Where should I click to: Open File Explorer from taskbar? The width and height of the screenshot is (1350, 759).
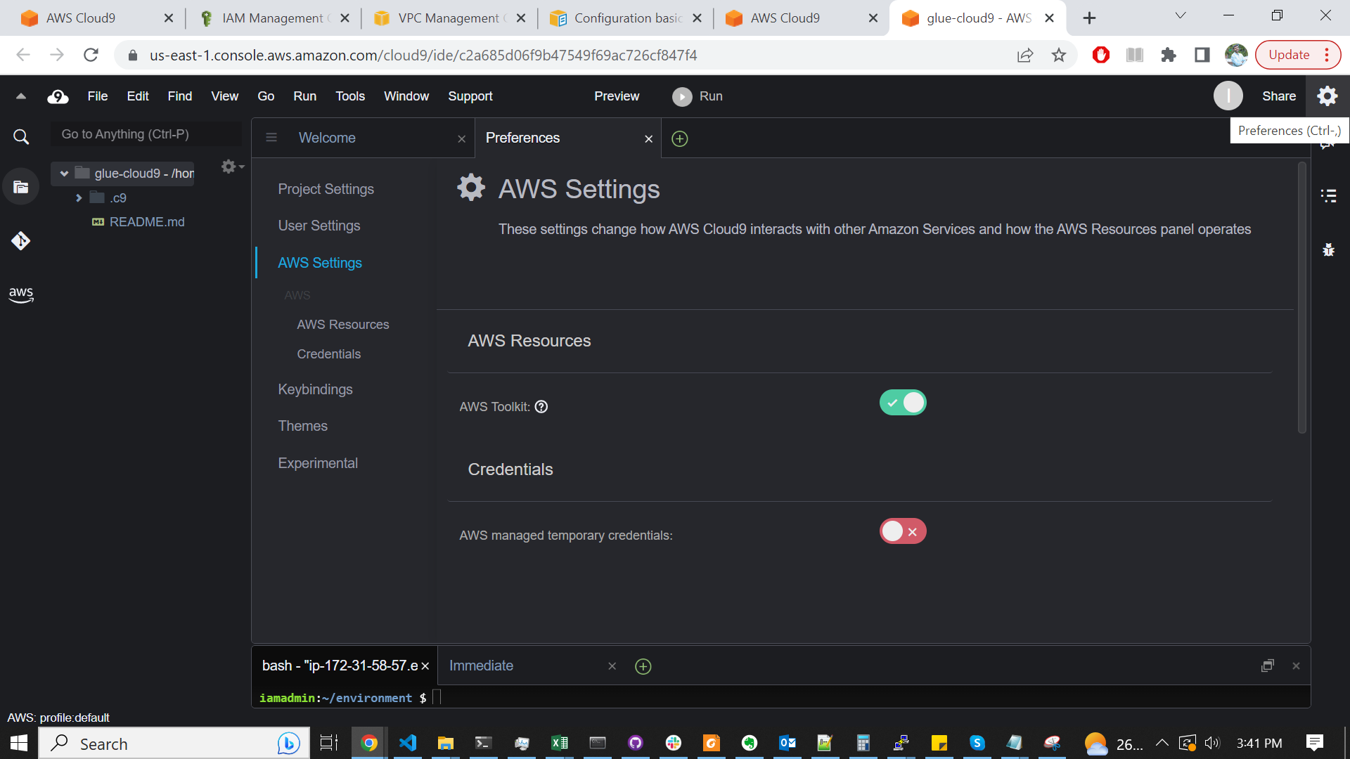tap(446, 743)
